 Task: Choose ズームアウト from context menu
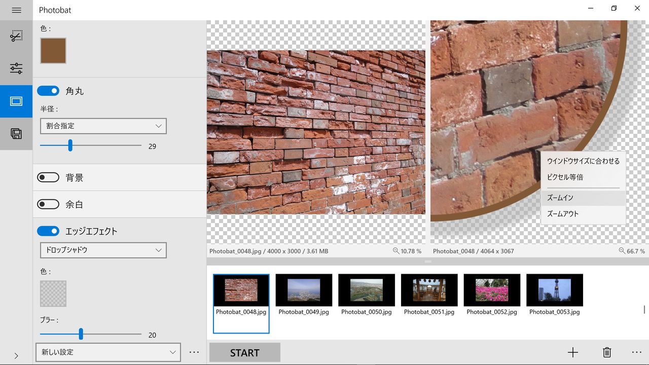point(583,214)
